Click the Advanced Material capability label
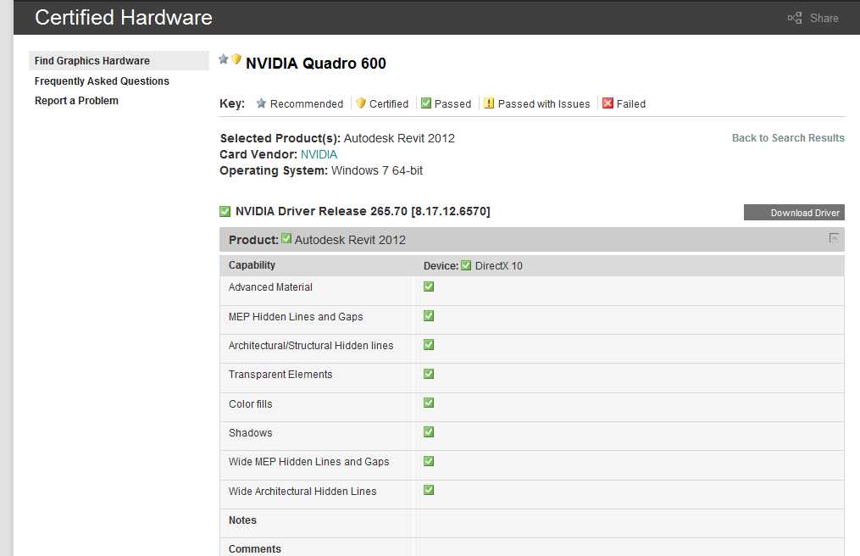This screenshot has width=860, height=556. (270, 287)
